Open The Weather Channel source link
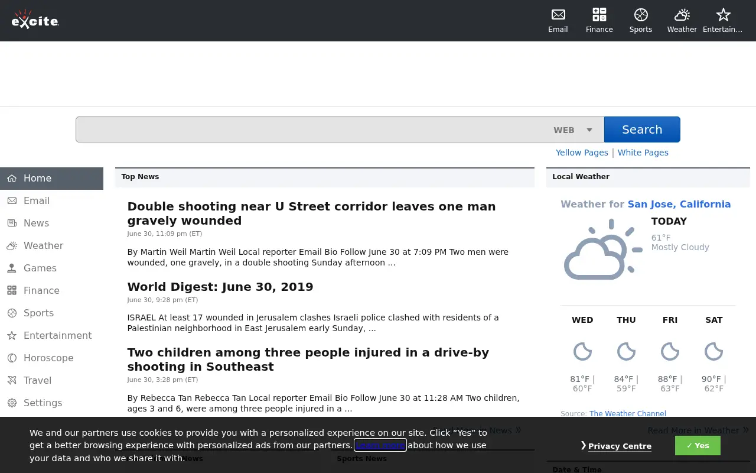Viewport: 756px width, 473px height. click(x=628, y=414)
